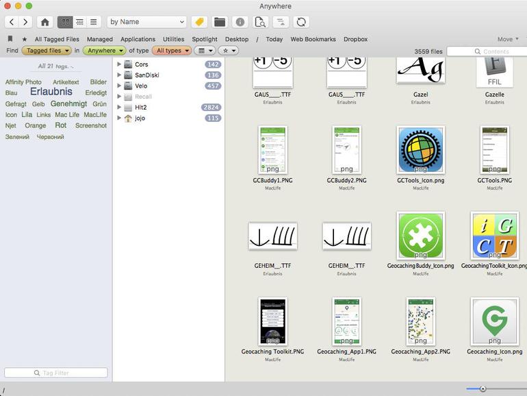The width and height of the screenshot is (527, 396).
Task: Click the Contents search field
Action: tap(487, 51)
